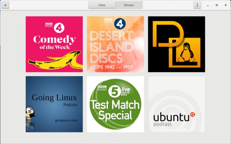
Task: Open the Ubuntu podcast cover
Action: coord(177,104)
